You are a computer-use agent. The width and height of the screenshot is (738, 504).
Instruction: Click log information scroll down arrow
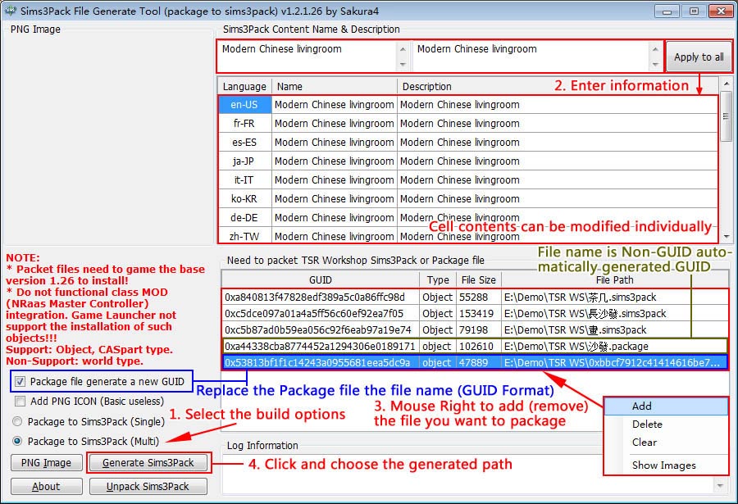(x=720, y=485)
